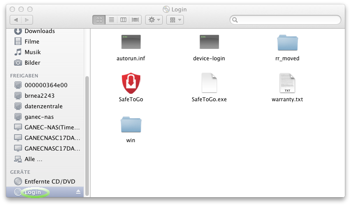Select the Login volume in sidebar
Image resolution: width=351 pixels, height=206 pixels.
click(x=45, y=192)
